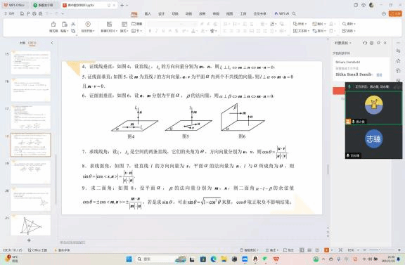
Task: Click the orange share button
Action: click(x=395, y=13)
